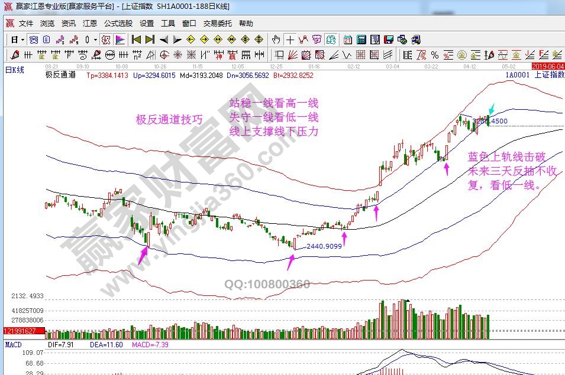Toggle the first pressed chart-mode button
The height and width of the screenshot is (375, 565).
34,40
